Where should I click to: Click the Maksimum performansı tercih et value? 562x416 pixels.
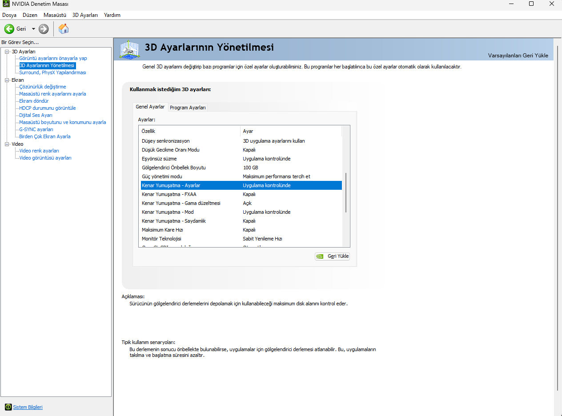(277, 176)
